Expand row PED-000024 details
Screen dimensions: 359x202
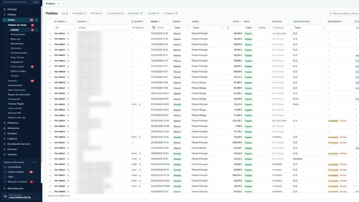[50, 104]
